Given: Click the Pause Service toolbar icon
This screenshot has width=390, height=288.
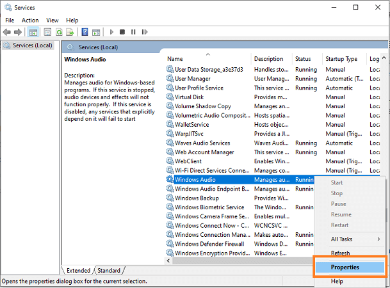Looking at the screenshot, I should pos(133,32).
